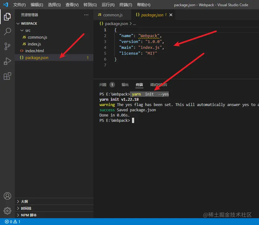Screen dimensions: 259x225
Task: Click the 'success Saved package.json' terminal line
Action: tap(128, 110)
